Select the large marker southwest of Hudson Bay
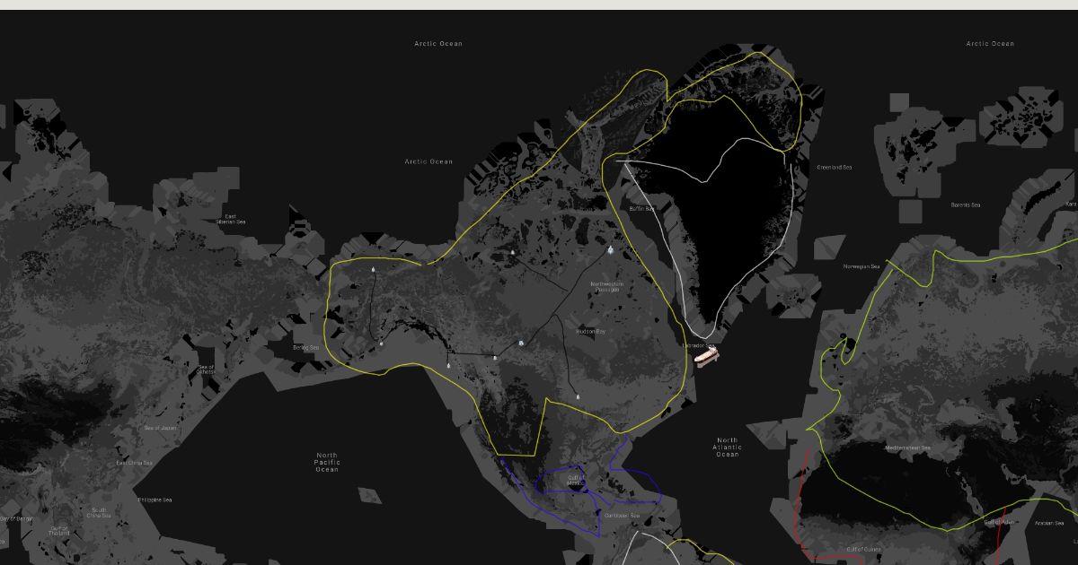This screenshot has width=1078, height=565. coord(520,343)
